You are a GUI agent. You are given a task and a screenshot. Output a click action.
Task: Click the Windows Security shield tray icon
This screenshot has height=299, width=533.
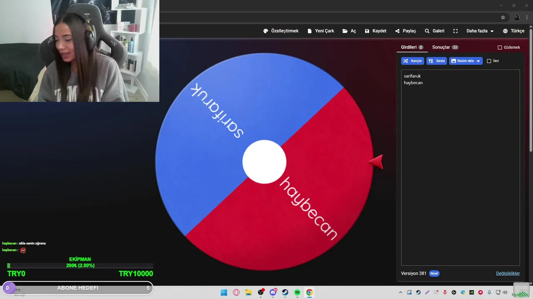463,292
